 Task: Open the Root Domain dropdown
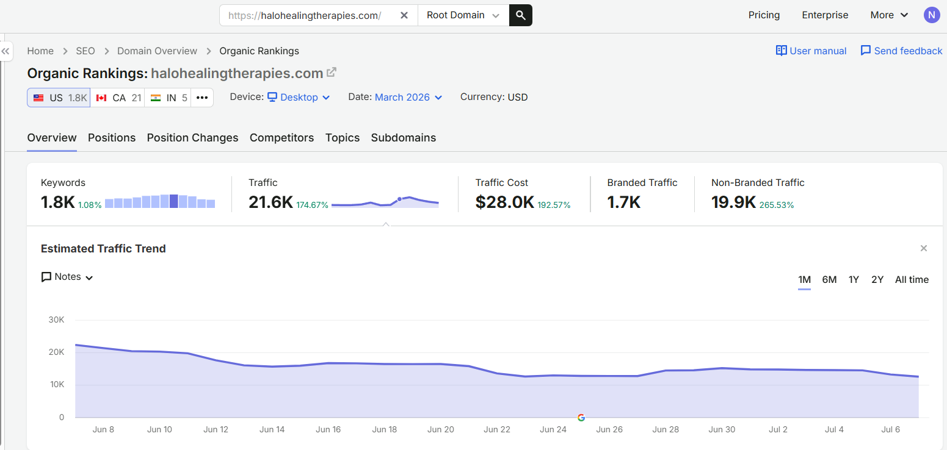(x=463, y=15)
